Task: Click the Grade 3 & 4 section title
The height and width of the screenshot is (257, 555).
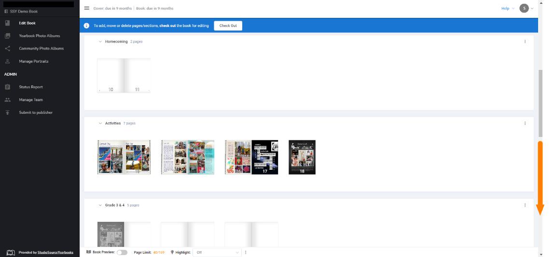Action: (115, 205)
